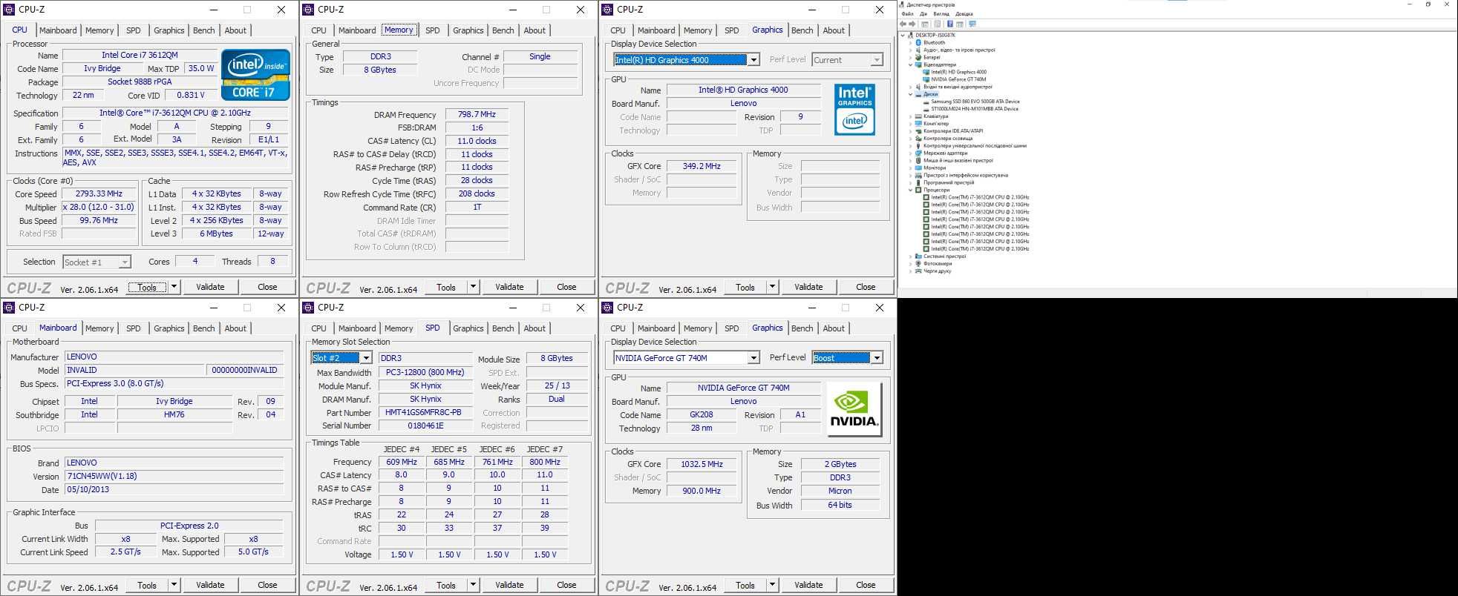Open the NVIDIA GeForce GT 740M device selection dropdown
Screen dimensions: 1458x596
[753, 358]
